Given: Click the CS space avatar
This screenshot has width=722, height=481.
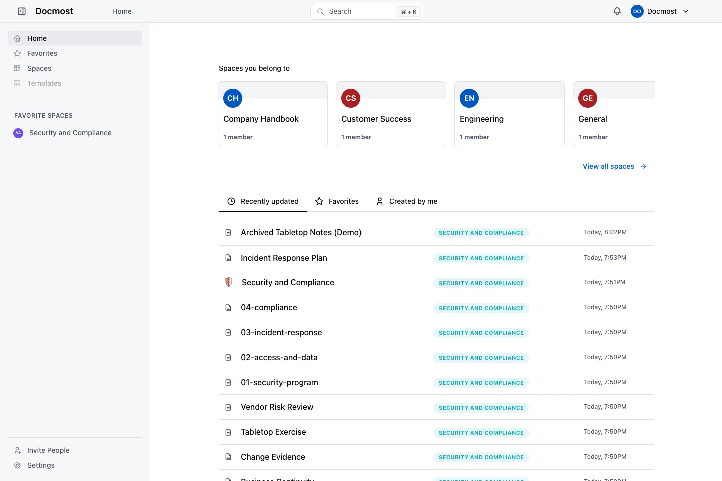Looking at the screenshot, I should point(351,98).
